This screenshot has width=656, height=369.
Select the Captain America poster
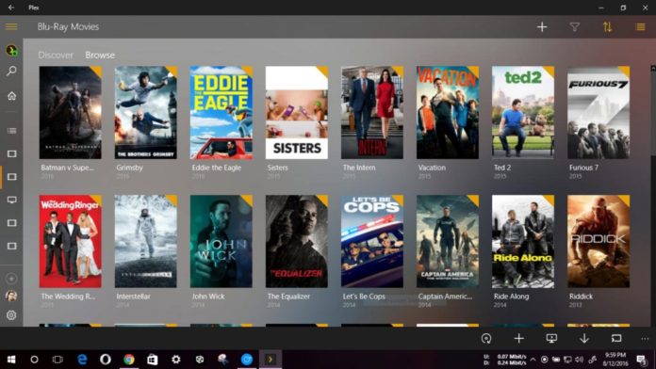[x=448, y=241]
